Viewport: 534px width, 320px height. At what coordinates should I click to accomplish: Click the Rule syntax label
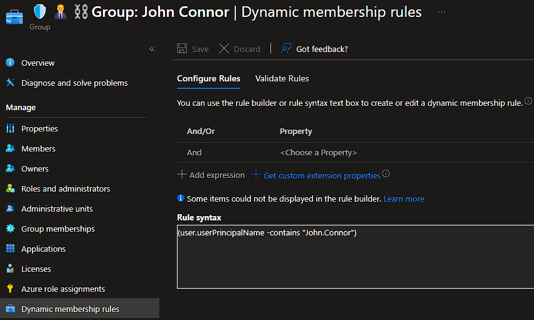coord(199,218)
